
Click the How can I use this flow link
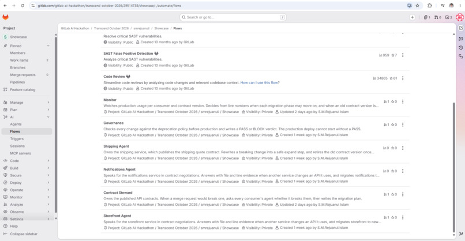[x=260, y=82]
